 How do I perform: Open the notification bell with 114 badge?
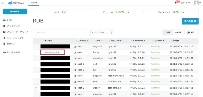point(175,3)
